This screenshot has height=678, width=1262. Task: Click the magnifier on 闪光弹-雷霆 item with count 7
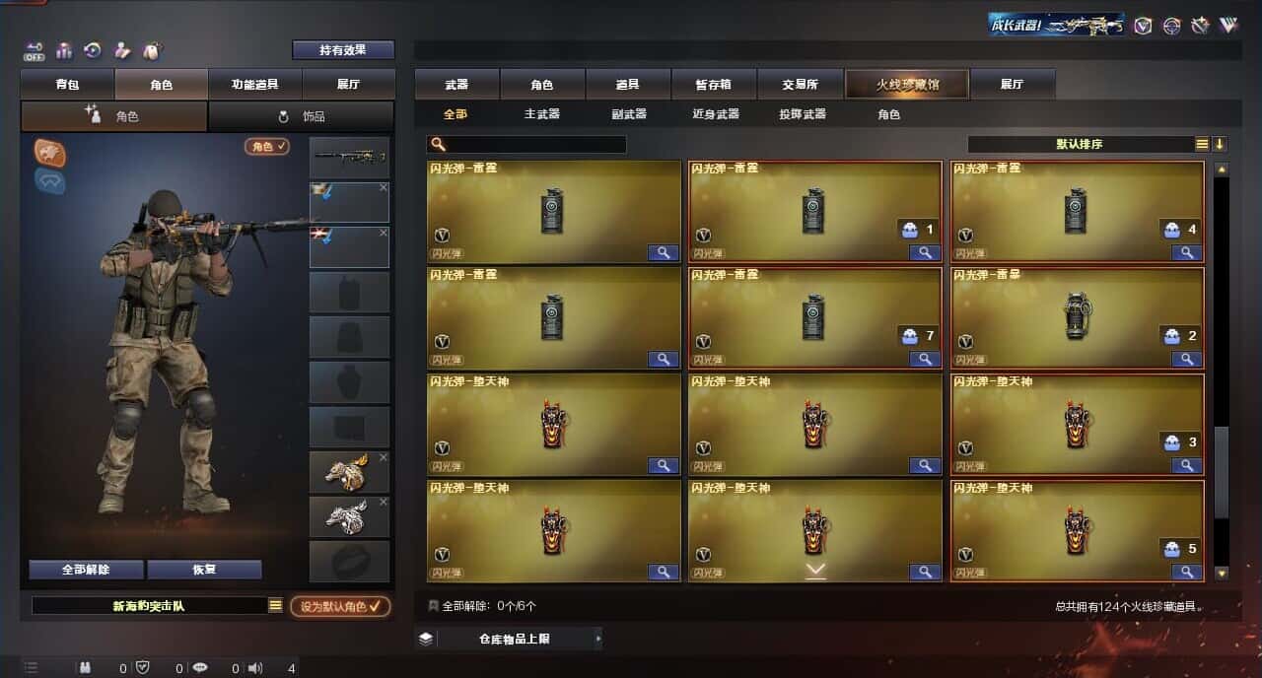pyautogui.click(x=925, y=359)
